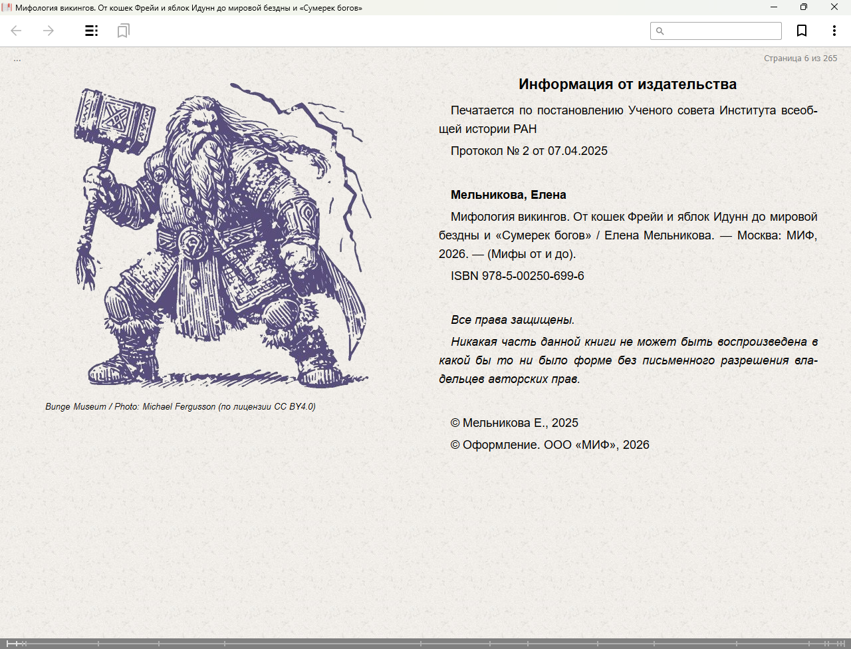Open the three-dot more options menu
Screen dimensions: 851x649
[x=834, y=31]
